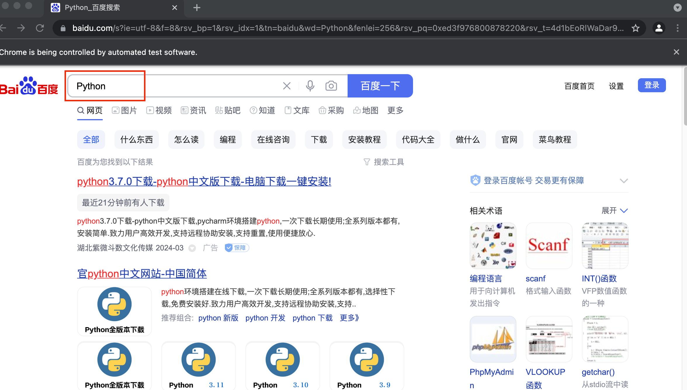The image size is (687, 390).
Task: Click the Scanf related term thumbnail
Action: pos(549,245)
